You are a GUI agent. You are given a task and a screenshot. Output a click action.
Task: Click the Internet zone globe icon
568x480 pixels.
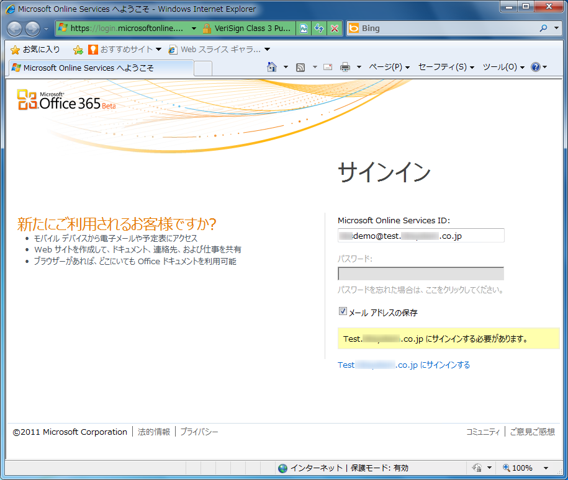pos(283,468)
